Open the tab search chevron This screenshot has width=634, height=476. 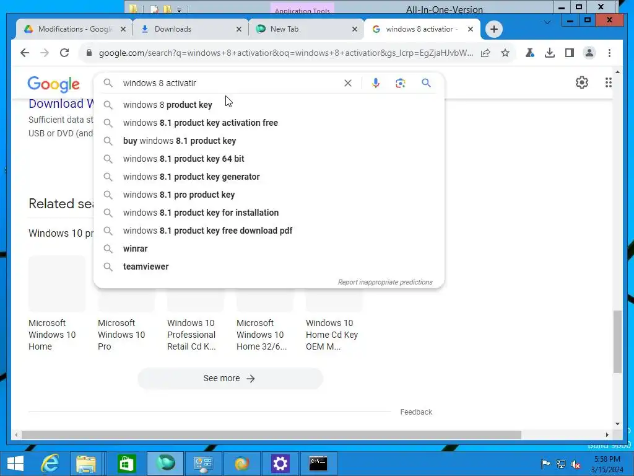547,22
